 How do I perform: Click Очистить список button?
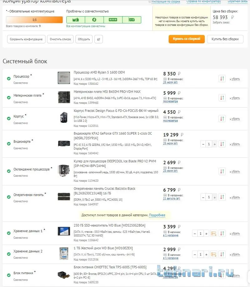pos(60,39)
